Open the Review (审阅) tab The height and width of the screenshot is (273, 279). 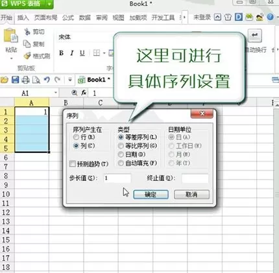click(102, 18)
